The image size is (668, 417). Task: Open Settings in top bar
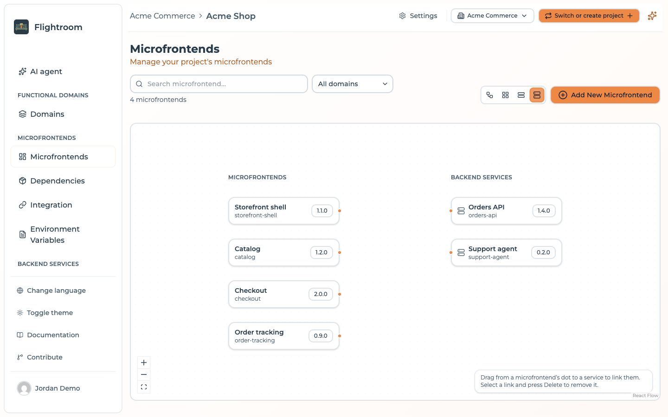click(418, 16)
